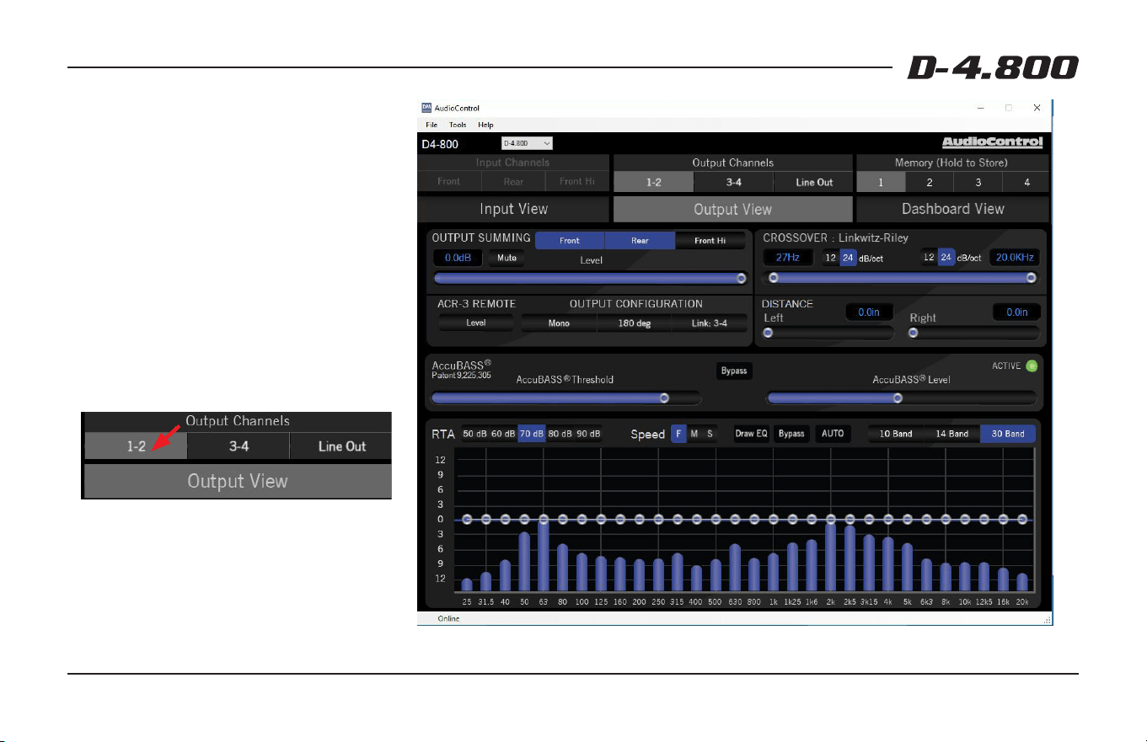Image resolution: width=1147 pixels, height=742 pixels.
Task: Recall Memory preset 4
Action: tap(1026, 182)
